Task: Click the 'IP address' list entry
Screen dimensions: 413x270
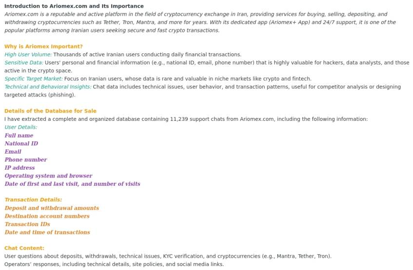Action: click(x=20, y=168)
